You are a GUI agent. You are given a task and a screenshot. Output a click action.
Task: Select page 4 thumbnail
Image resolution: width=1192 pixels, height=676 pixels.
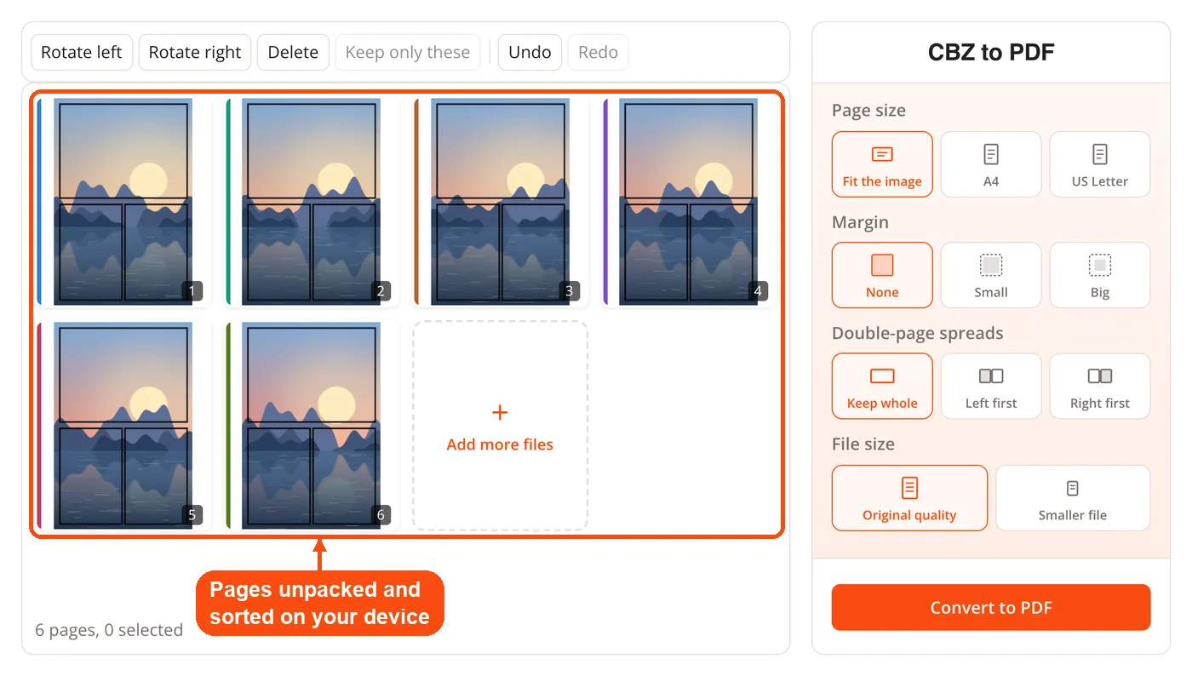click(x=689, y=202)
